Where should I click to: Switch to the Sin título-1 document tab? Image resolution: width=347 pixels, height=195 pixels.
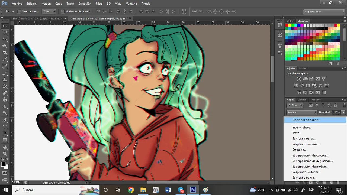pos(37,18)
